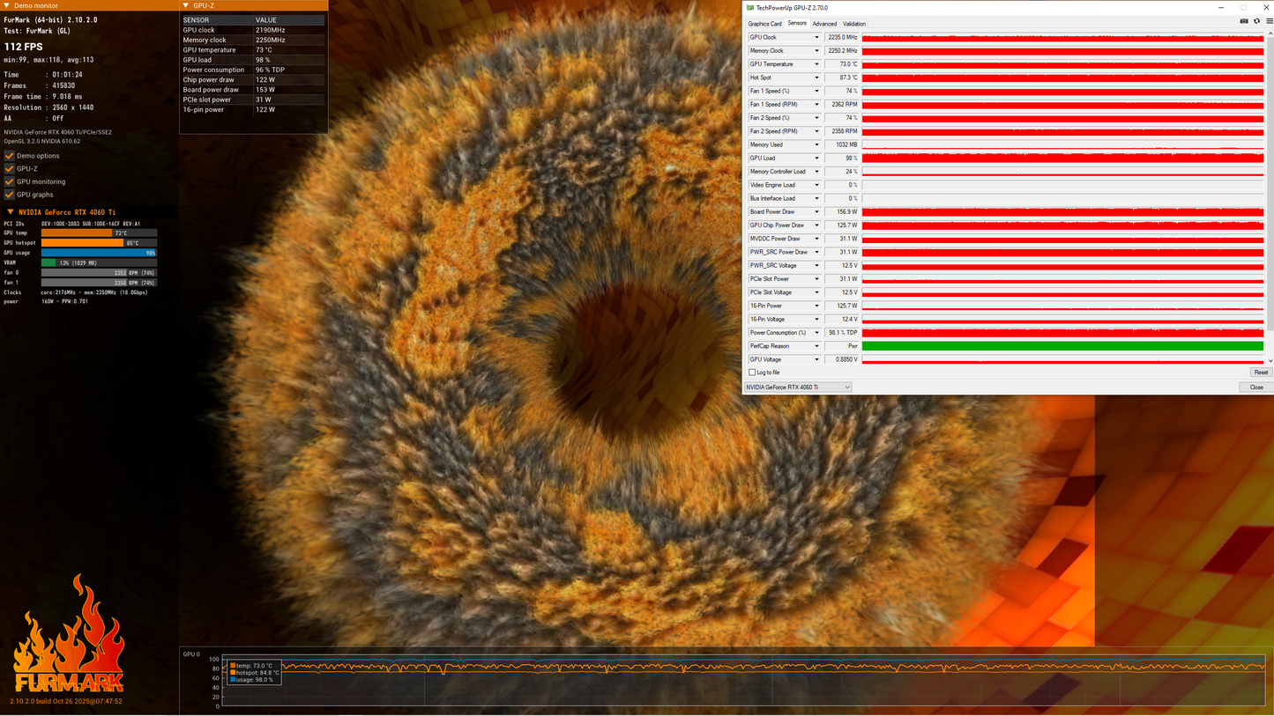Screen dimensions: 1274x716
Task: Click the Close button in GPU-Z
Action: pyautogui.click(x=1256, y=388)
